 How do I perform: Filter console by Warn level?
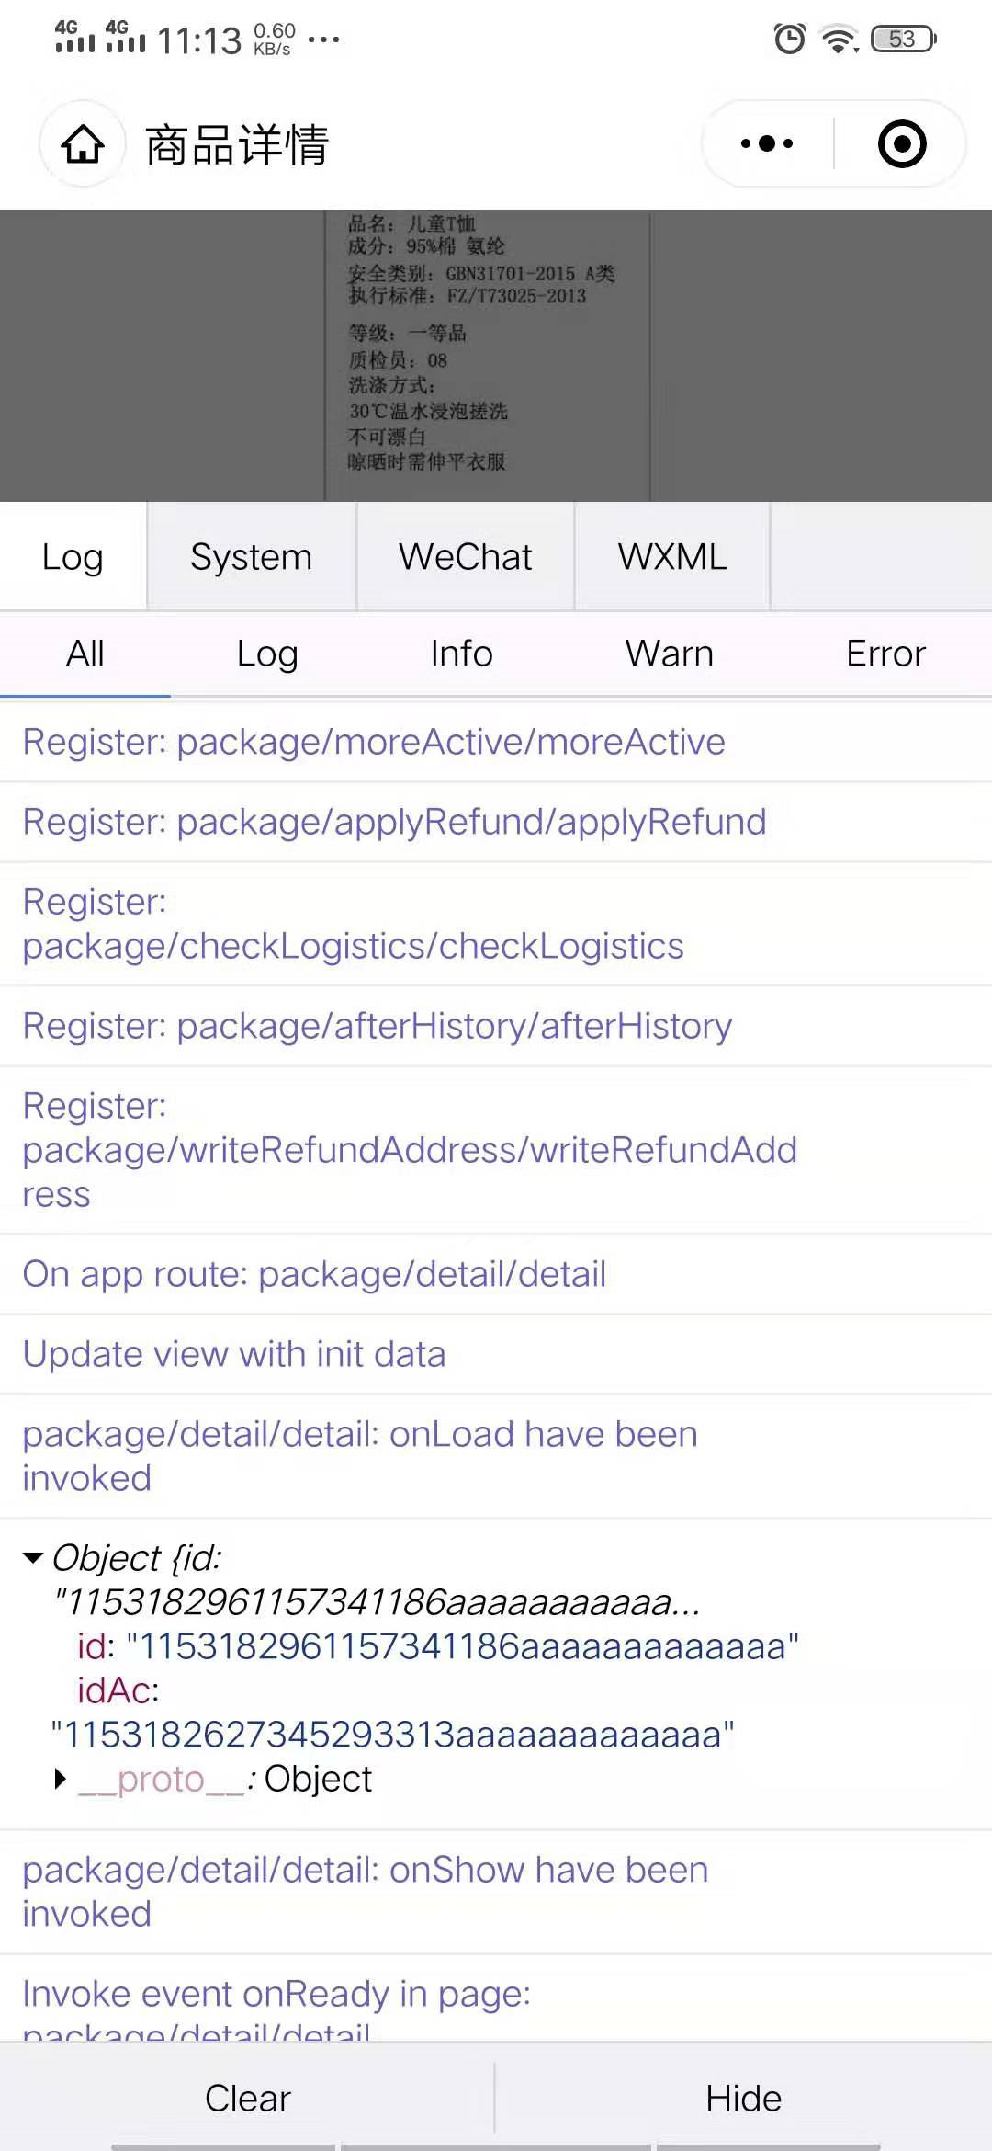point(669,654)
